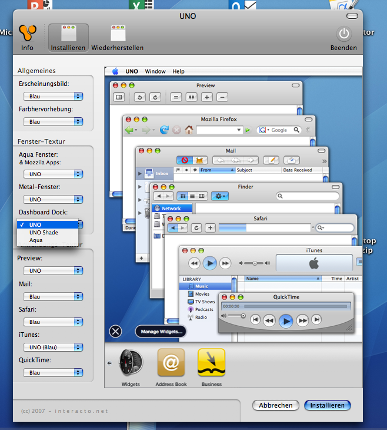Click the home icon in Mozilla Firefox
Image resolution: width=387 pixels, height=430 pixels.
(x=189, y=130)
